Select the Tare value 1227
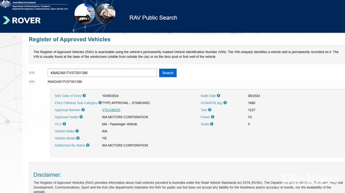Image resolution: width=345 pixels, height=193 pixels. point(252,110)
